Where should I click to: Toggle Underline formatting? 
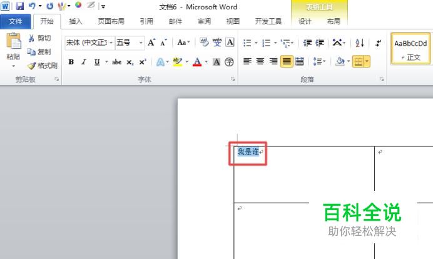tap(96, 62)
